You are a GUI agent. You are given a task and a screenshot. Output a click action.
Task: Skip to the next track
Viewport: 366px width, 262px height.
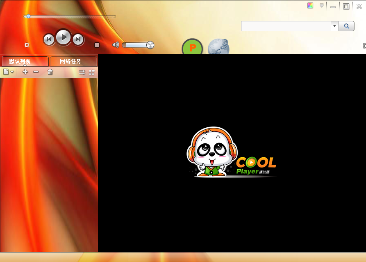[78, 39]
